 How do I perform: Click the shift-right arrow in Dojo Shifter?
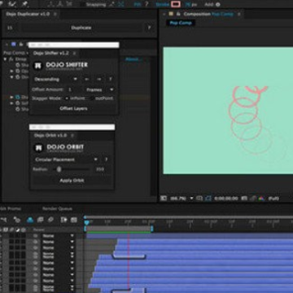(x=99, y=79)
